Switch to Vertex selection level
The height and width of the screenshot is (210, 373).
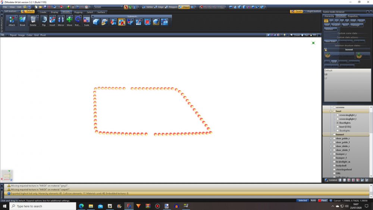point(147,7)
